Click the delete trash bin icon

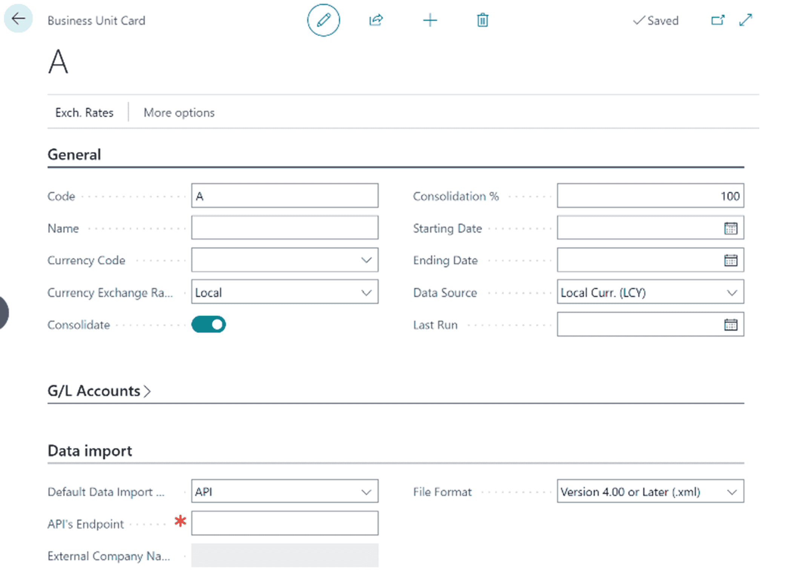point(482,20)
